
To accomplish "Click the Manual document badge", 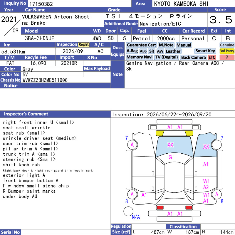I will coord(184,45).
